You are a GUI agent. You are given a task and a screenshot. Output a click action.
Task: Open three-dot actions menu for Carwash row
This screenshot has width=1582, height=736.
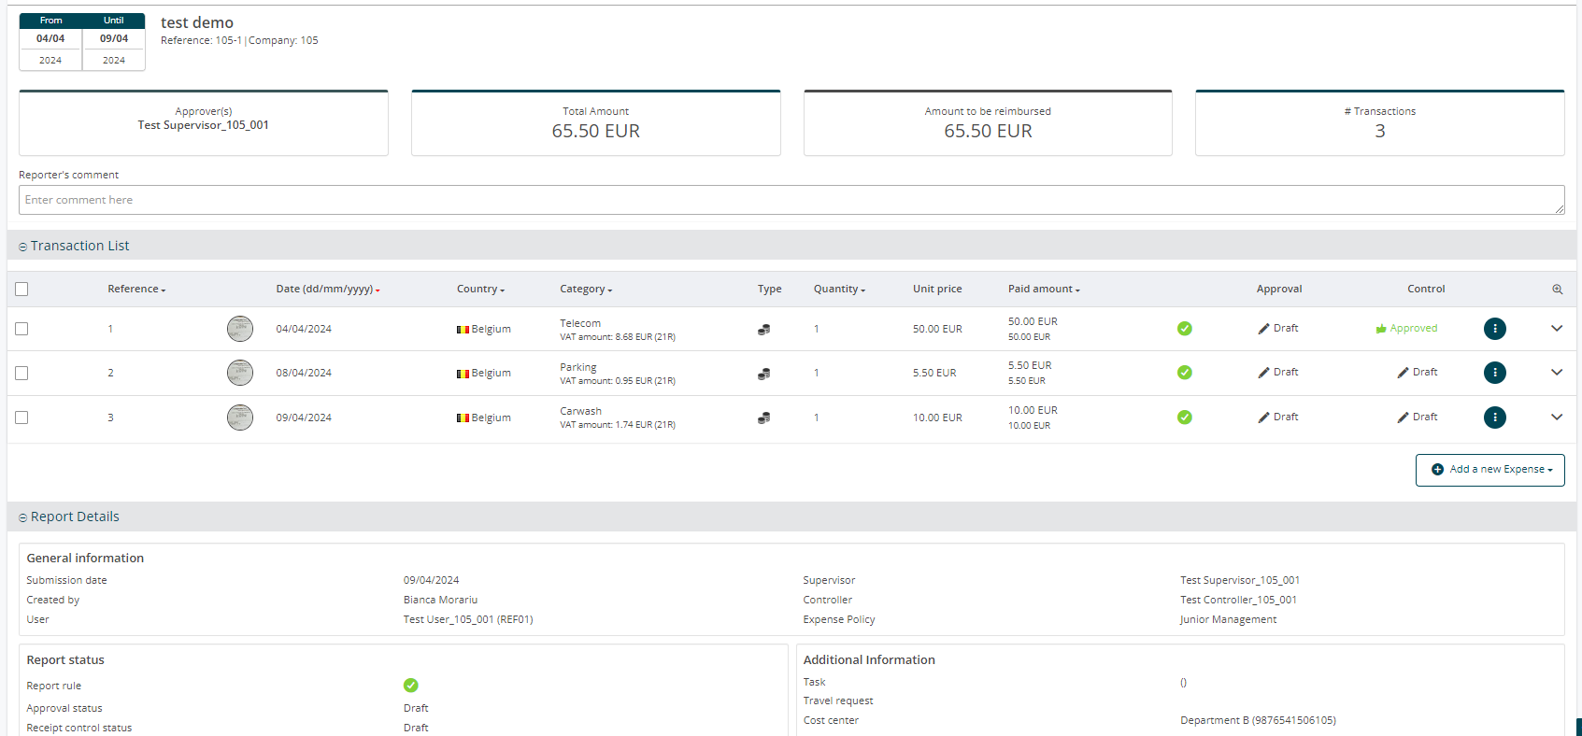tap(1494, 418)
